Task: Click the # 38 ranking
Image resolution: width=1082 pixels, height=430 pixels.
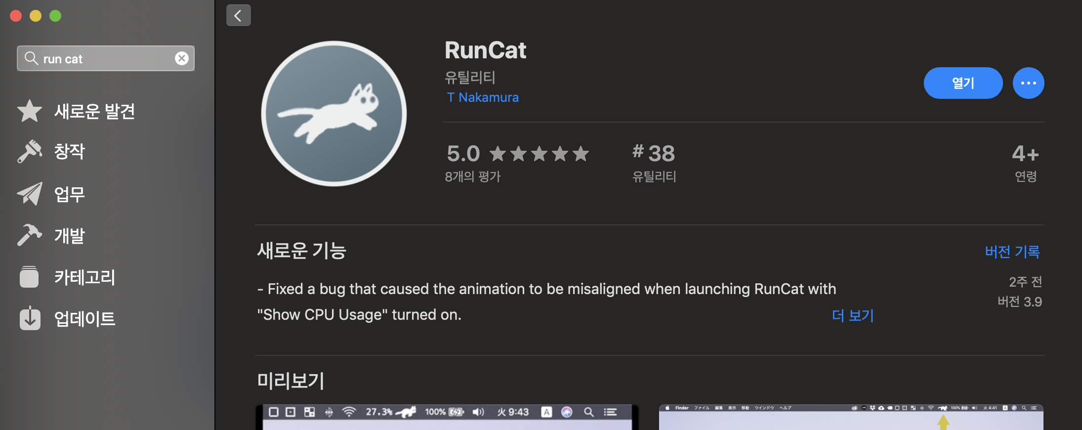Action: (x=654, y=153)
